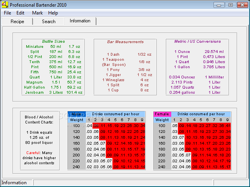Open the Mark menu
Screen dimensions: 250x187
(x=37, y=13)
